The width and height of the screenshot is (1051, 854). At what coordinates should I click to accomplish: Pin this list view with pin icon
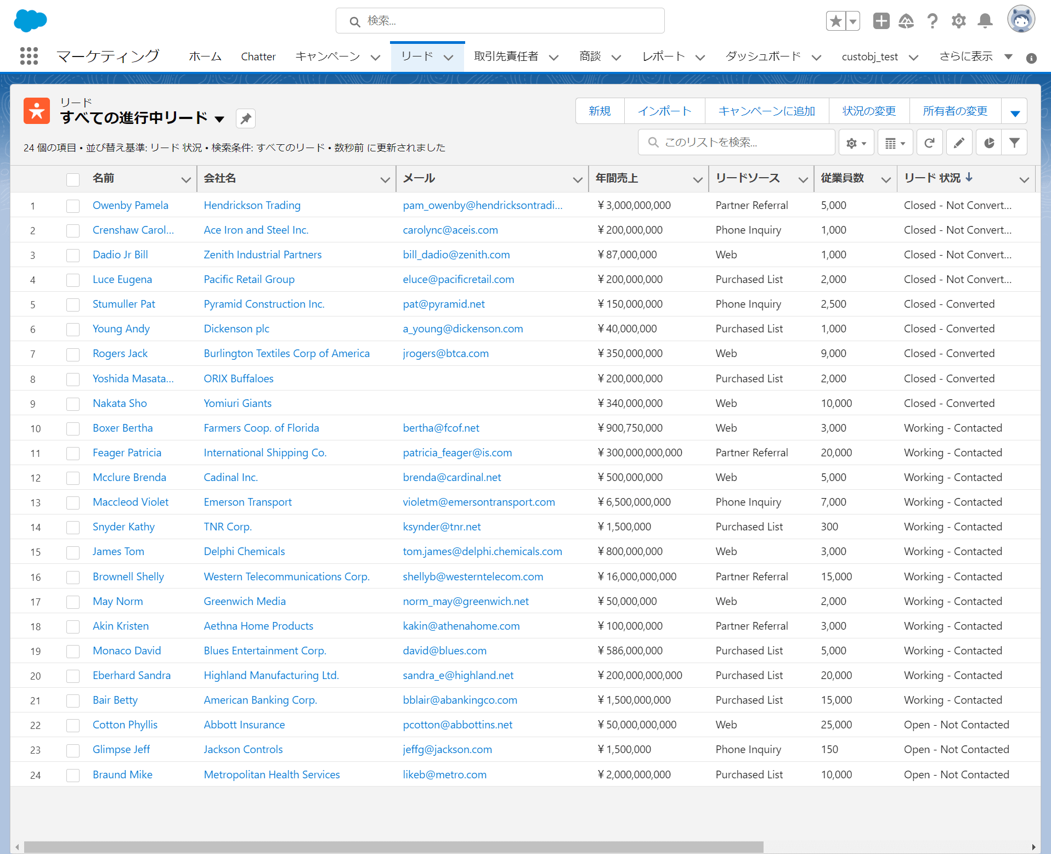(245, 118)
